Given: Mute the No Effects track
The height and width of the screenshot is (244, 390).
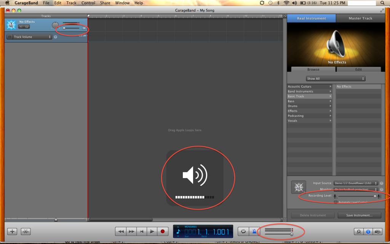Looking at the screenshot, I should [21, 27].
